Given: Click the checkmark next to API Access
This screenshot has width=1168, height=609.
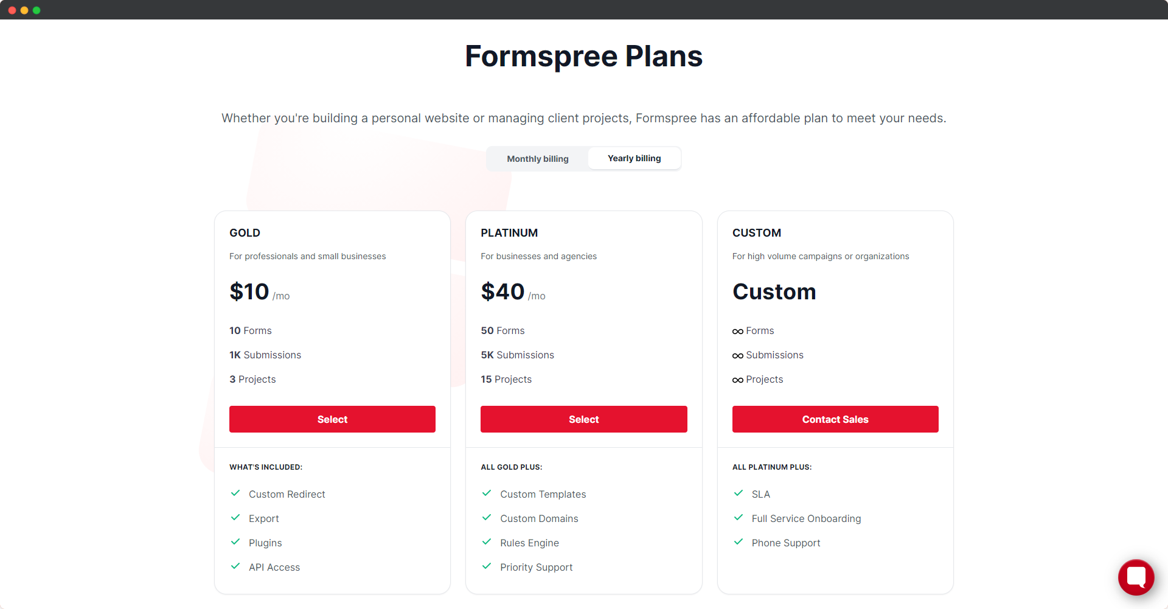Looking at the screenshot, I should (235, 566).
